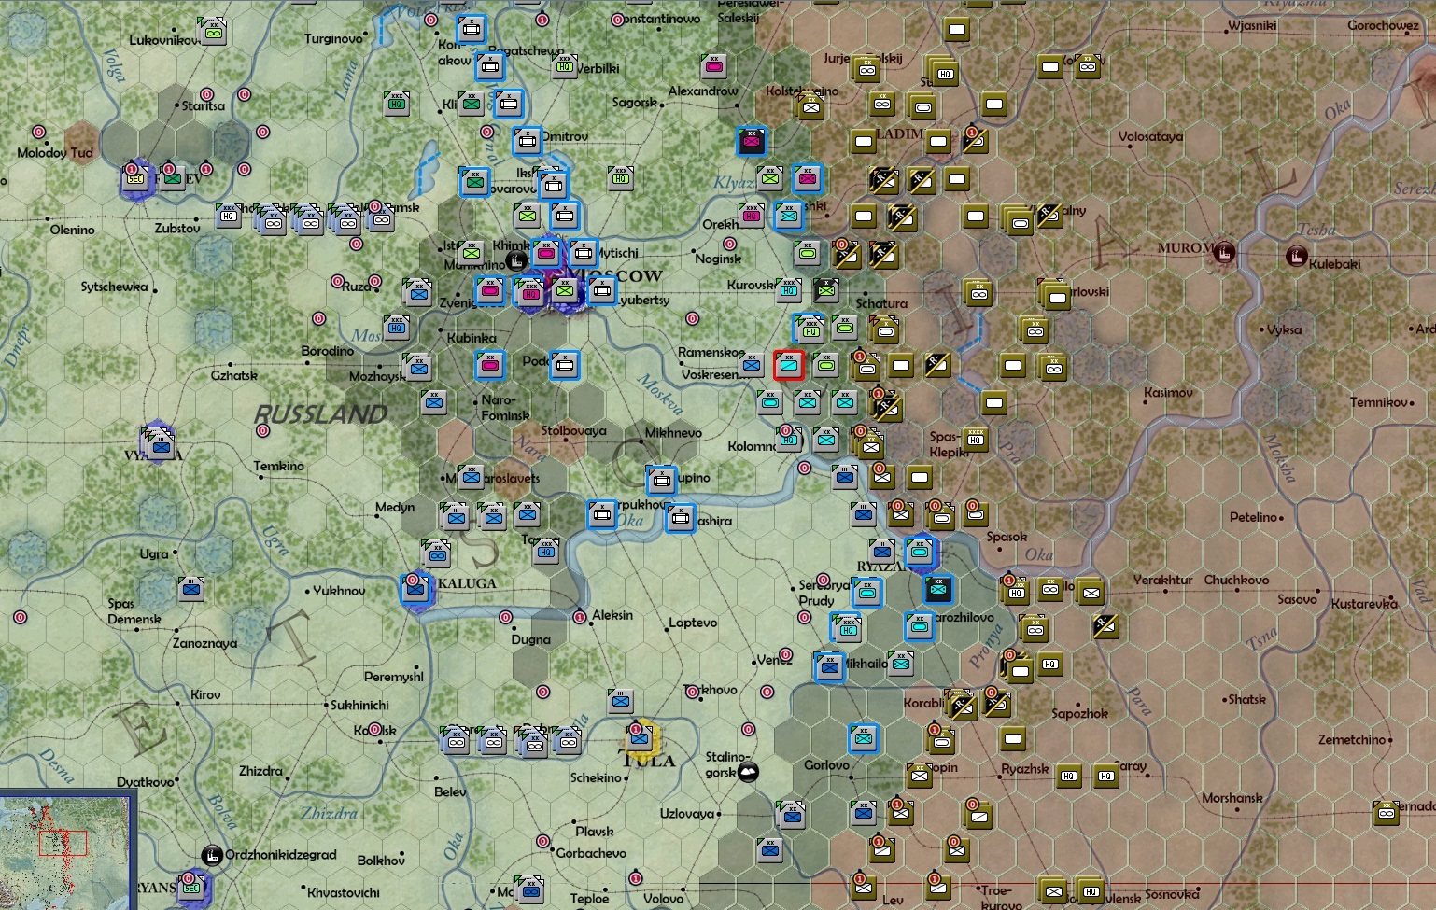Click the Yukhnov town label
Screen dimensions: 1436x910
pyautogui.click(x=339, y=591)
